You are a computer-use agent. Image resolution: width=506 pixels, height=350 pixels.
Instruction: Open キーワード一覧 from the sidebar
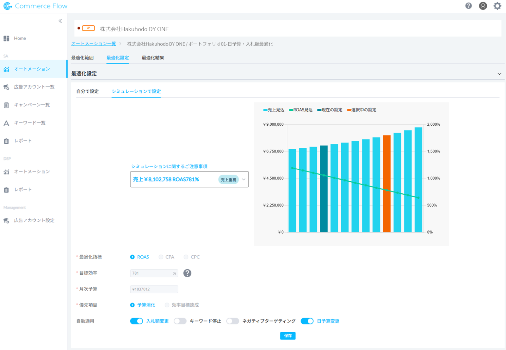click(29, 123)
